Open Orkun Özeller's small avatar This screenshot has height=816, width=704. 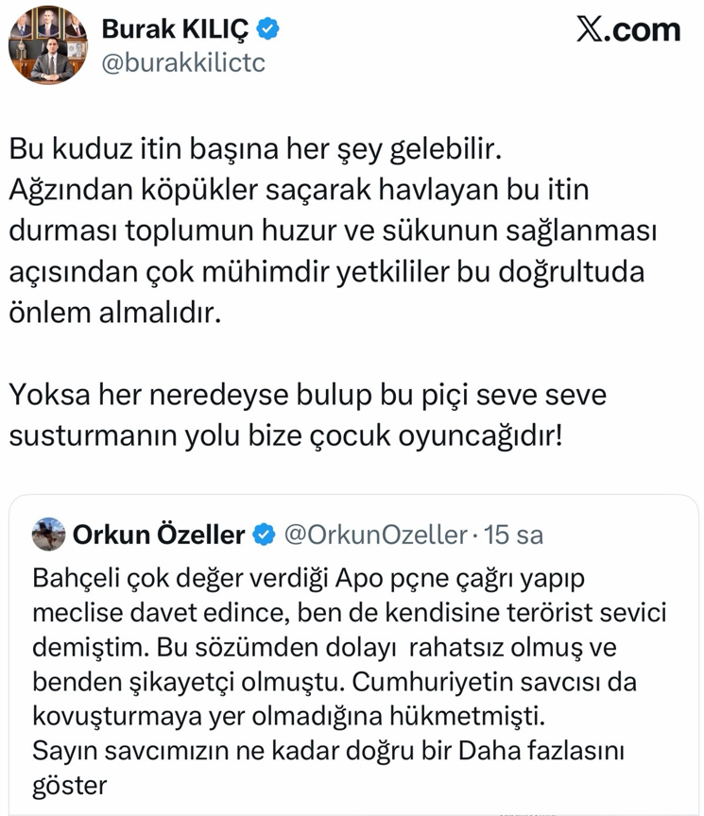pos(47,535)
